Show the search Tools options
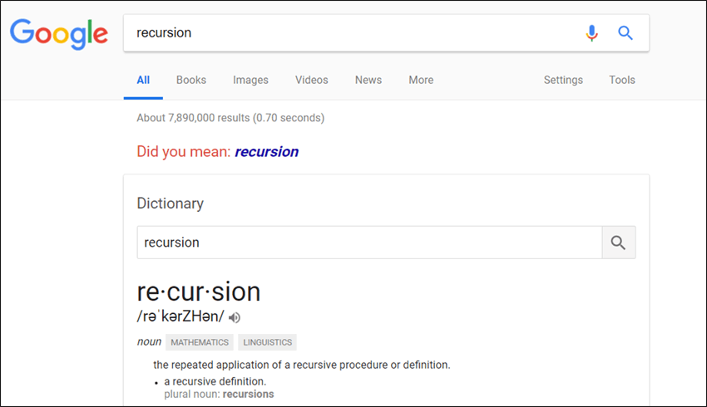Viewport: 707px width, 407px height. tap(622, 80)
